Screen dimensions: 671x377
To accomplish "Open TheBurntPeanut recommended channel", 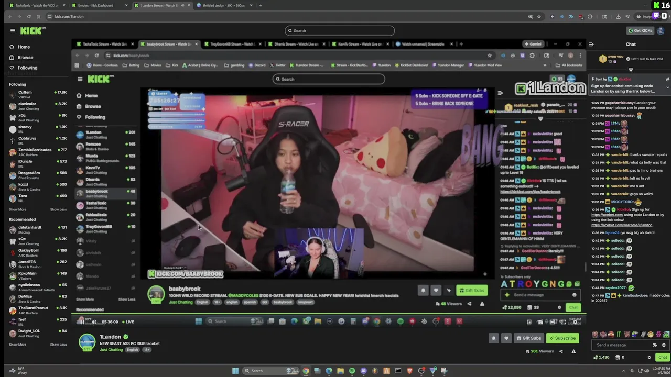I will (38, 310).
